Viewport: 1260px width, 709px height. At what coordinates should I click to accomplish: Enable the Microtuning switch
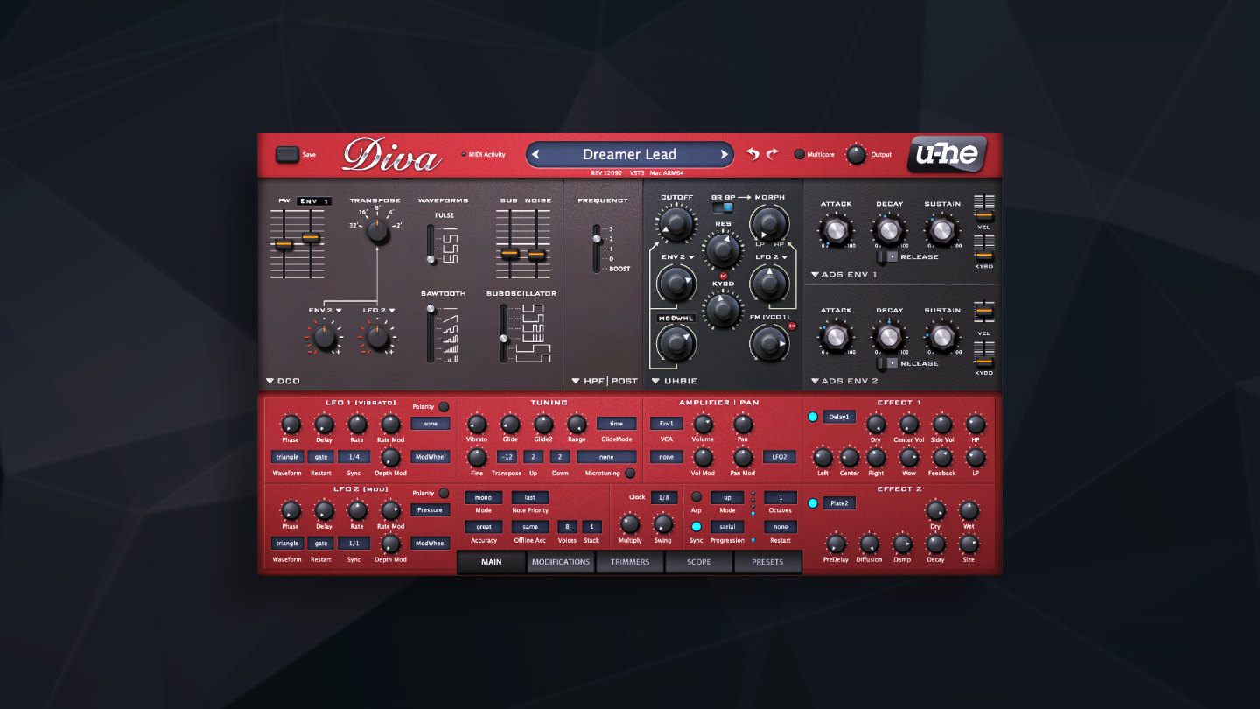(x=629, y=474)
